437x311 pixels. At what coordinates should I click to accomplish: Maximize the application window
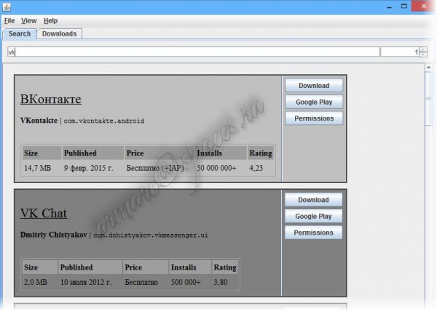coord(403,7)
